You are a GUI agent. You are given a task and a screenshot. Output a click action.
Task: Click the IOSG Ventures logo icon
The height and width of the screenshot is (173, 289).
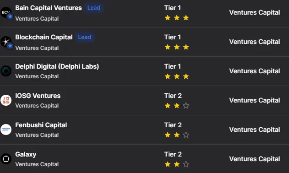6,100
